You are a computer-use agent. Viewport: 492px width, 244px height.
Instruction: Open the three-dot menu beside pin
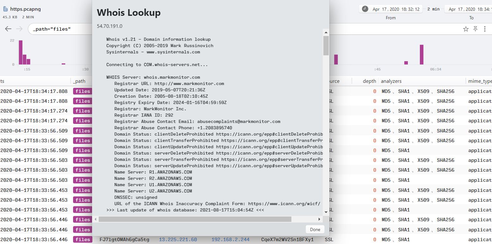point(485,29)
